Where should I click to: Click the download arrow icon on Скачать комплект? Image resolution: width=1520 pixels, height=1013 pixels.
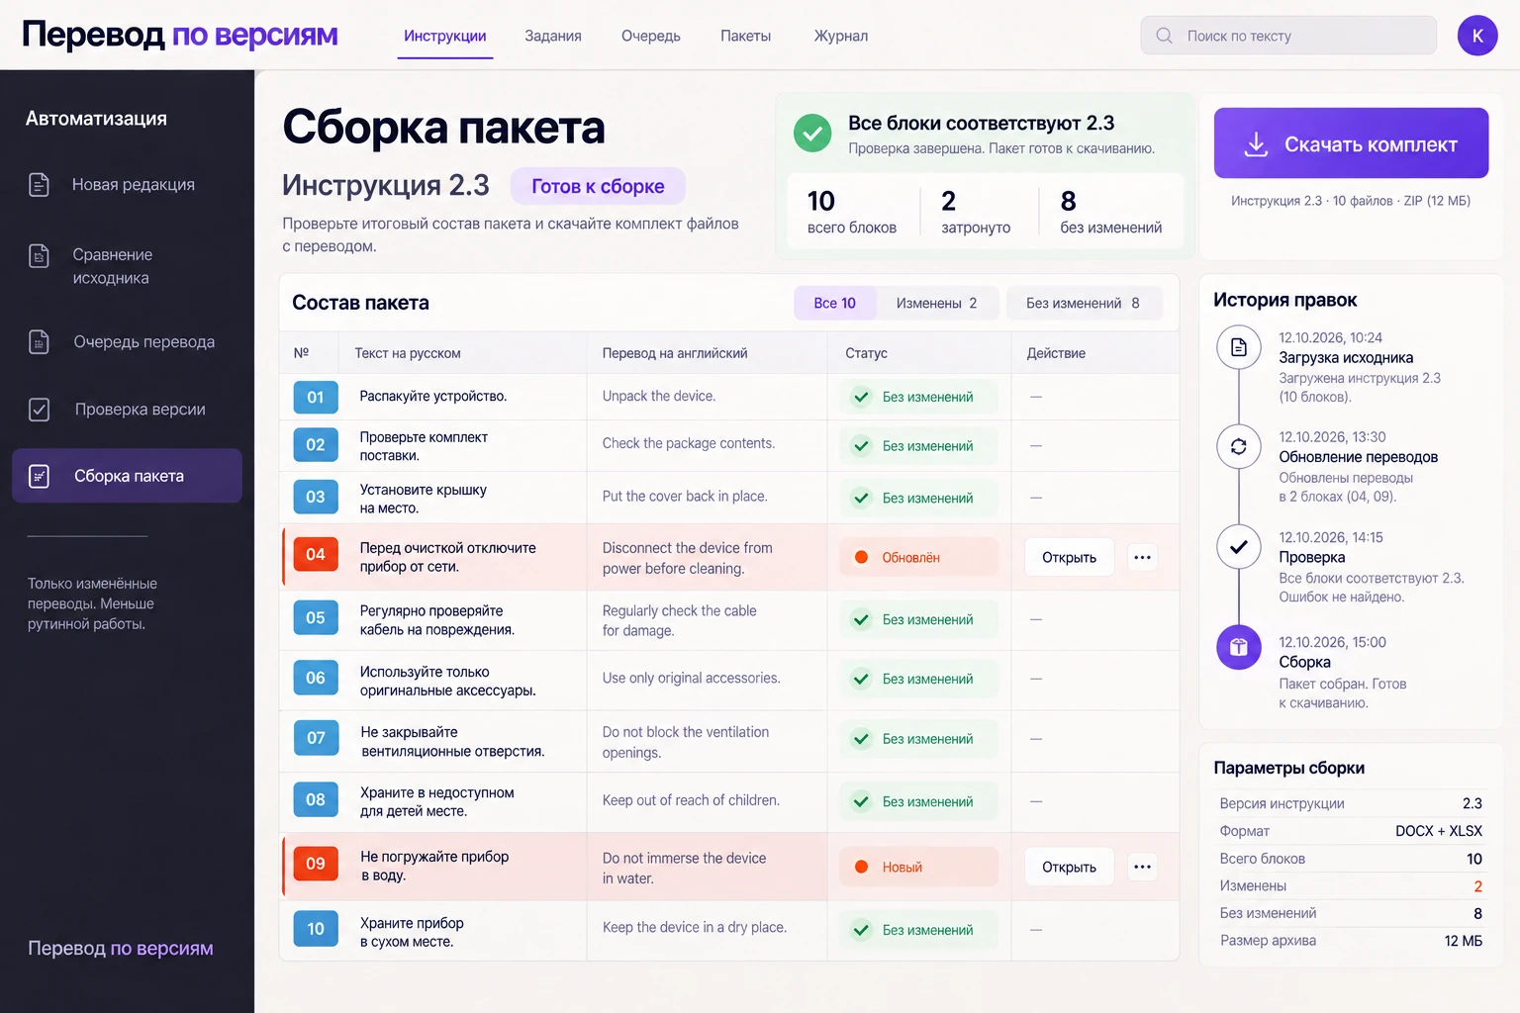click(x=1256, y=144)
